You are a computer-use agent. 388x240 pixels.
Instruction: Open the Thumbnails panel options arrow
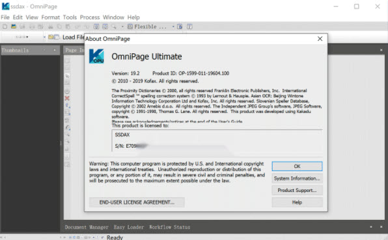[x=55, y=50]
